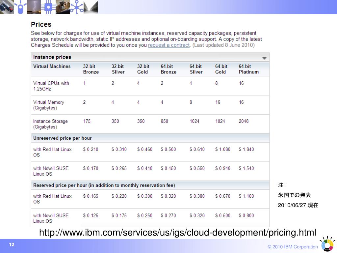The image size is (337, 253).
Task: Click the $ 0.265 SUSE price
Action: [x=119, y=168]
